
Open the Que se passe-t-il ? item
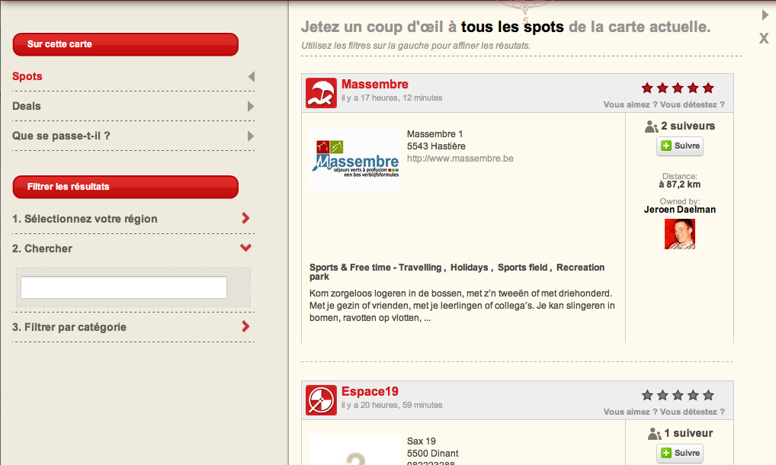tap(61, 136)
